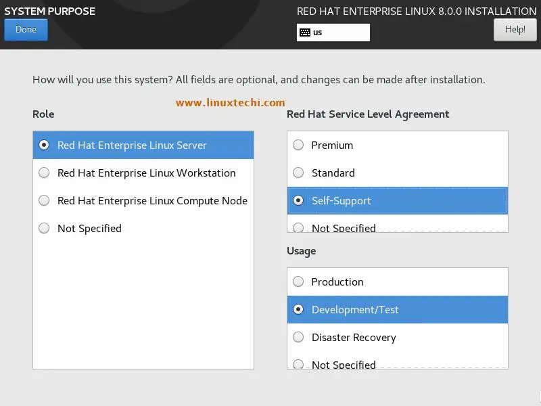Click the Self-Support row text label
541x406 pixels.
pyautogui.click(x=341, y=200)
